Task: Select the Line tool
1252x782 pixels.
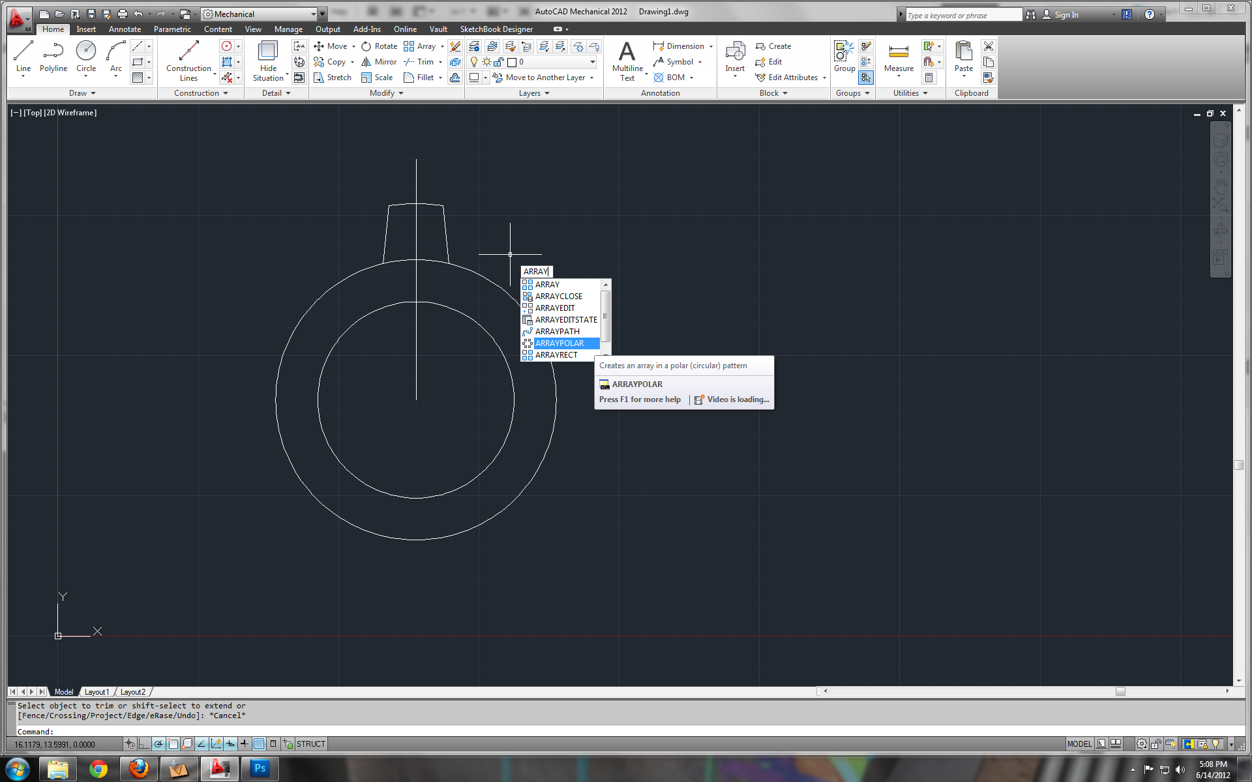Action: tap(23, 57)
